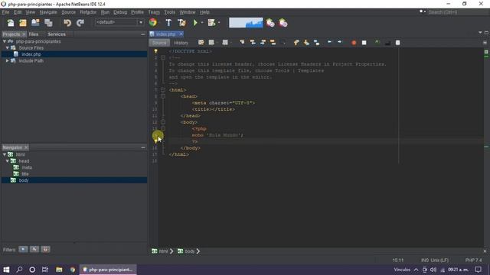This screenshot has width=490, height=275.
Task: Click the Profile Project icon
Action: [270, 23]
